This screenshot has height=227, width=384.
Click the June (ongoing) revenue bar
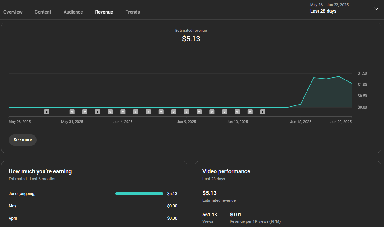point(139,194)
